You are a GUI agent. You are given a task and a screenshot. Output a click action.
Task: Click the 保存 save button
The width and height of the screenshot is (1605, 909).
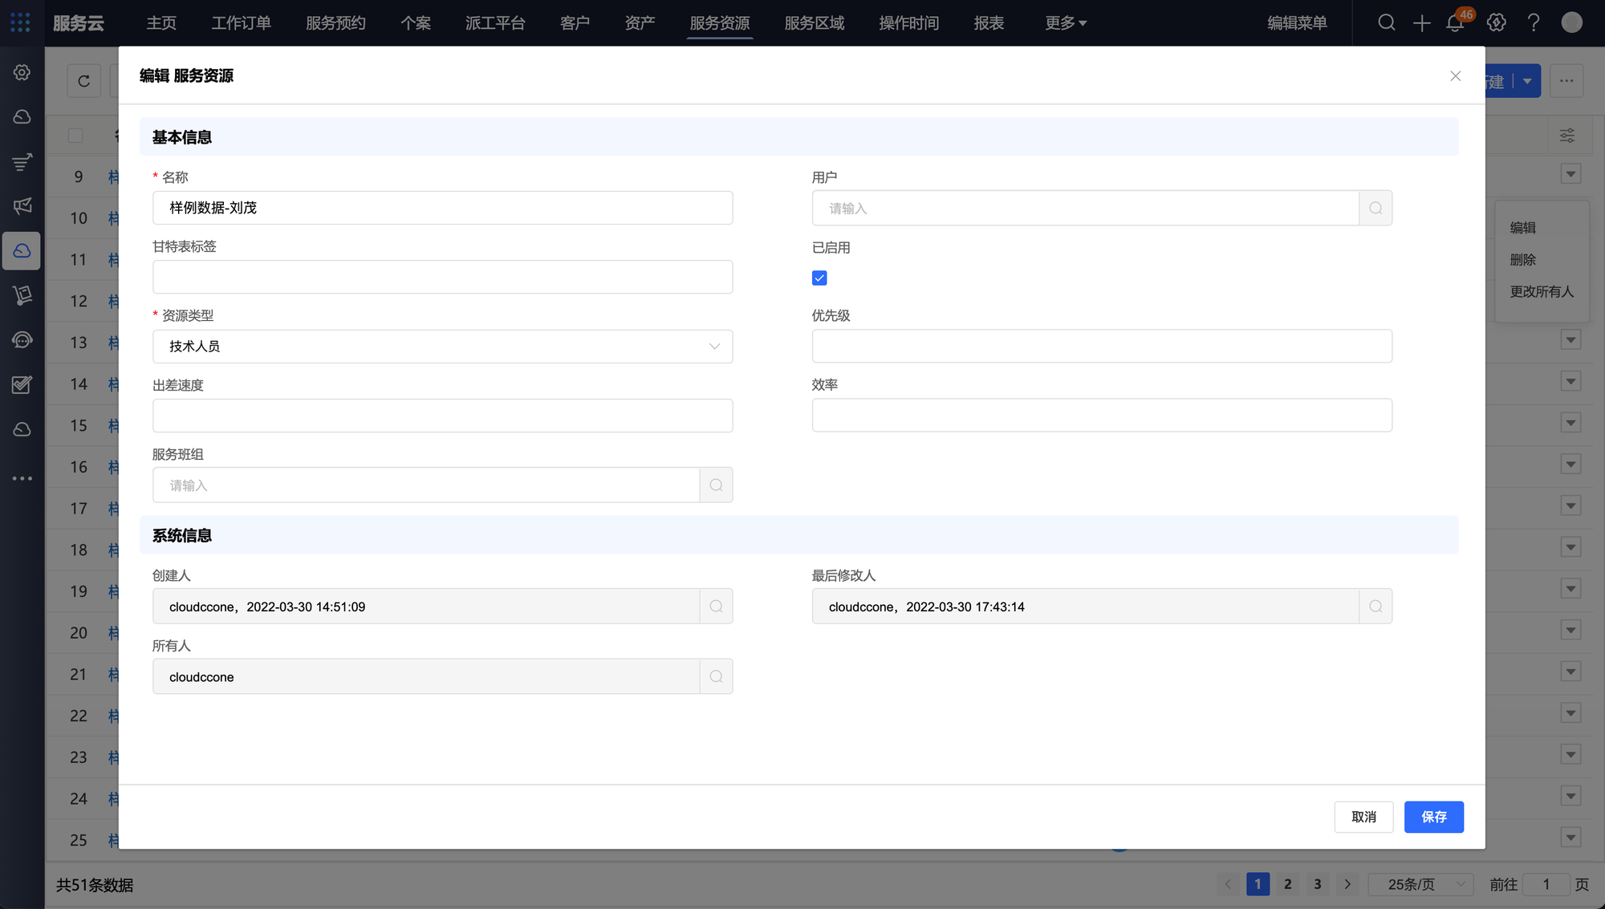pyautogui.click(x=1433, y=817)
